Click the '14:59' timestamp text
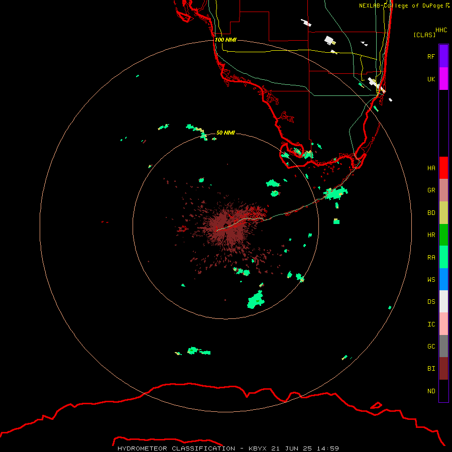The width and height of the screenshot is (452, 452). 328,448
